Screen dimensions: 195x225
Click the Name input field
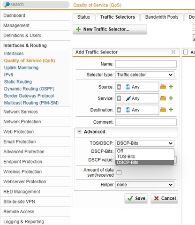click(x=146, y=64)
